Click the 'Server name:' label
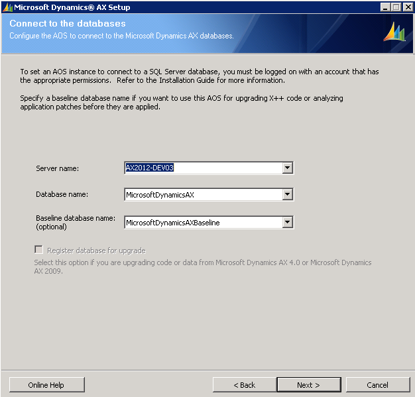 (x=57, y=168)
